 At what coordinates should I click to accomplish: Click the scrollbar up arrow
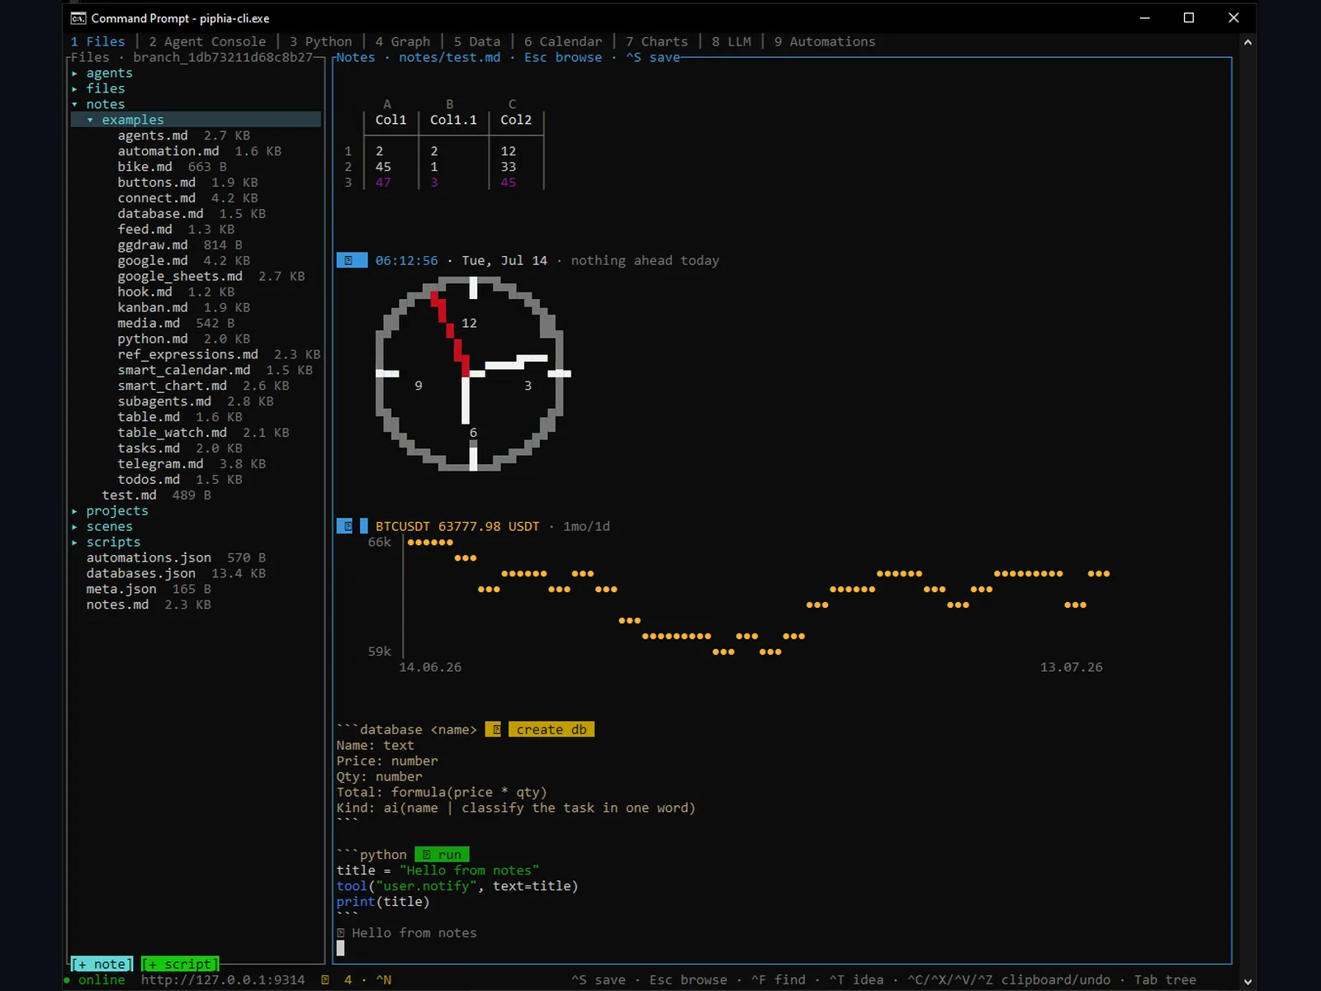[1248, 42]
